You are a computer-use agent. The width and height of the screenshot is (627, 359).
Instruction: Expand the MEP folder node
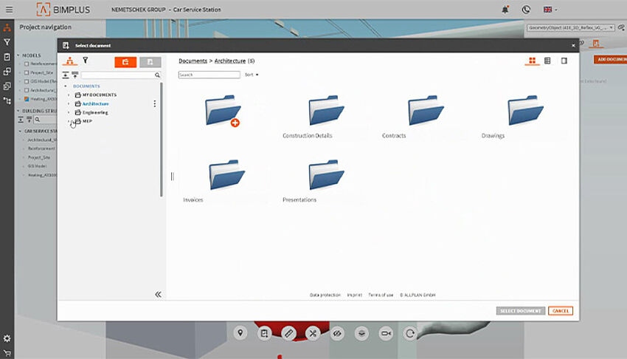click(x=69, y=121)
